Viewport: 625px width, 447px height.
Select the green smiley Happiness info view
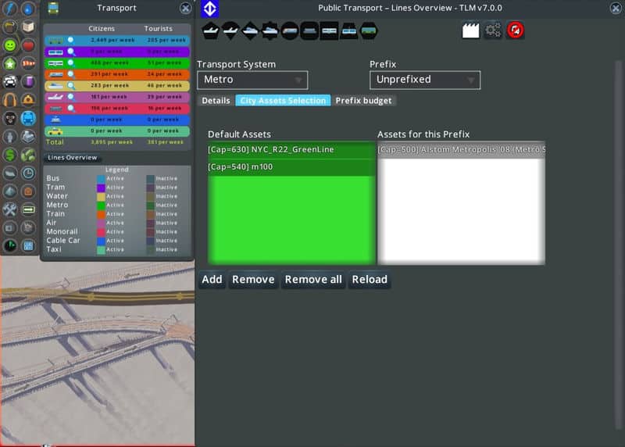click(x=9, y=45)
